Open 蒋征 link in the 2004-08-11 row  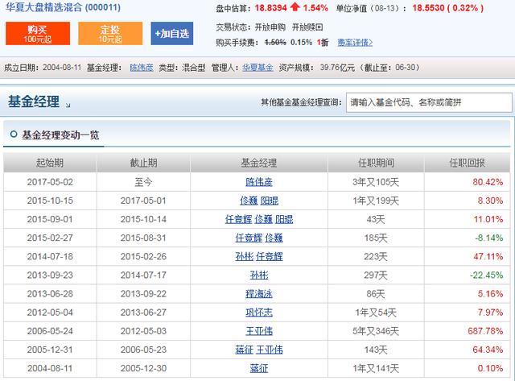pyautogui.click(x=259, y=368)
